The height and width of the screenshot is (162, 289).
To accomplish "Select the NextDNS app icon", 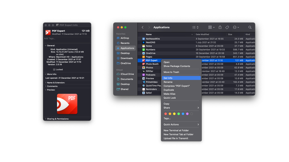I will point(144,42).
